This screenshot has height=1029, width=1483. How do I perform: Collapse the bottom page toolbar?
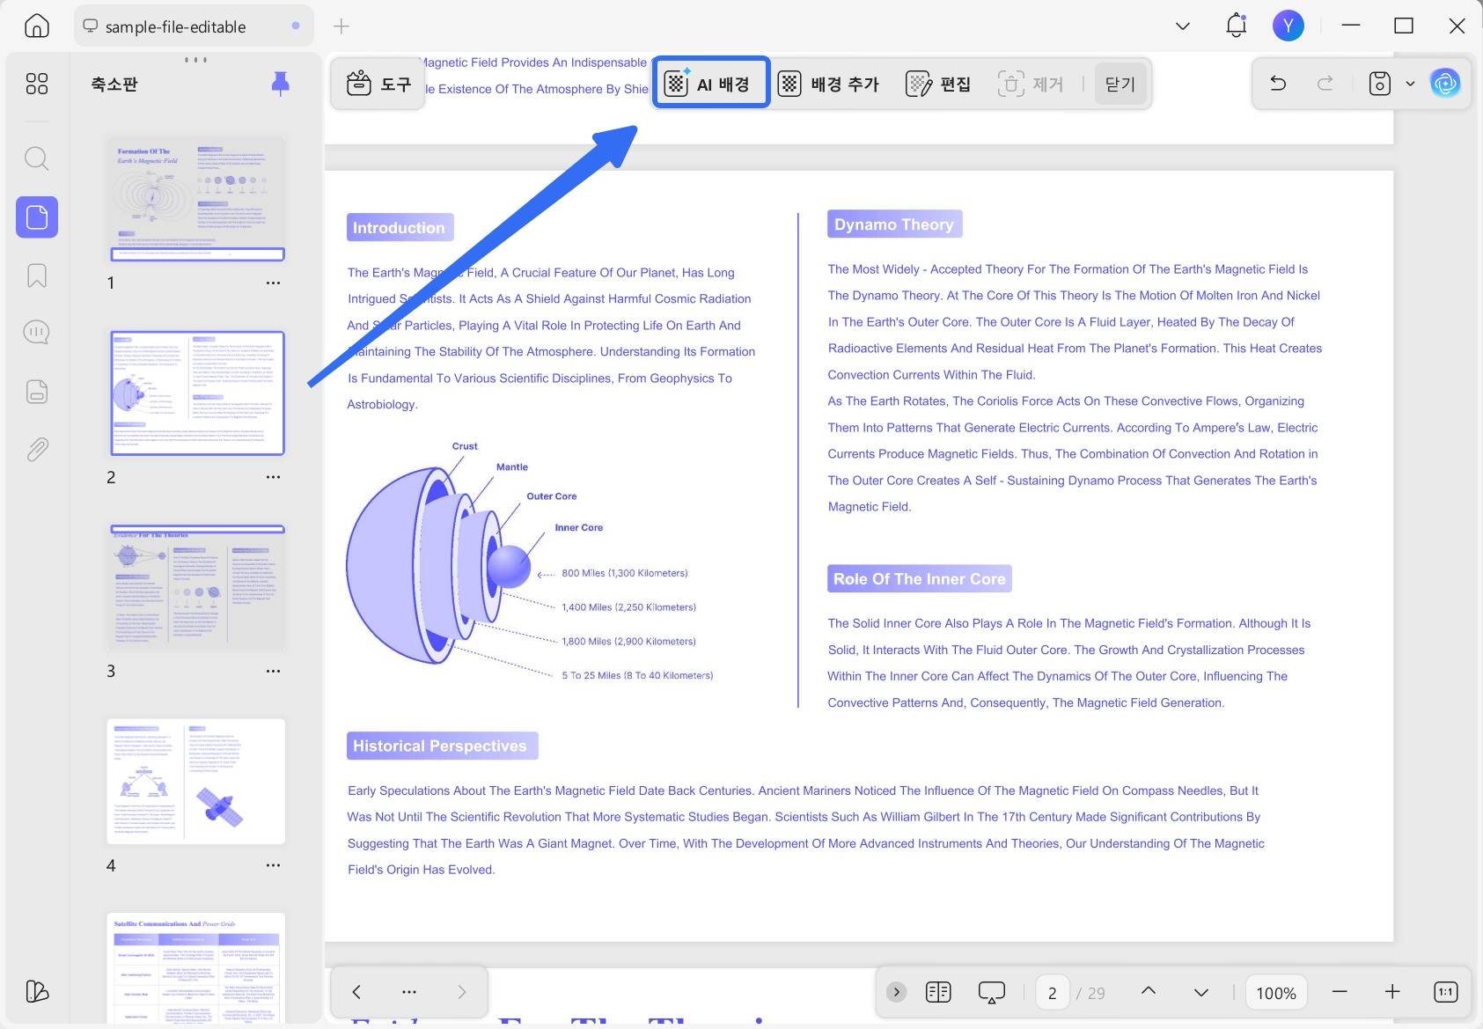897,992
